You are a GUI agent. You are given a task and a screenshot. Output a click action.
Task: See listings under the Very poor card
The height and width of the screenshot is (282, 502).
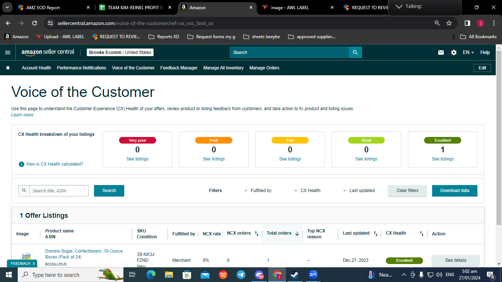(137, 159)
